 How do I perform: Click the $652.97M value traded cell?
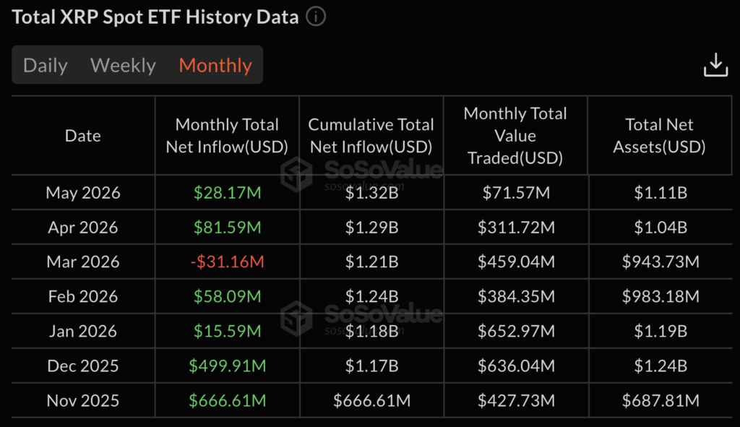516,331
